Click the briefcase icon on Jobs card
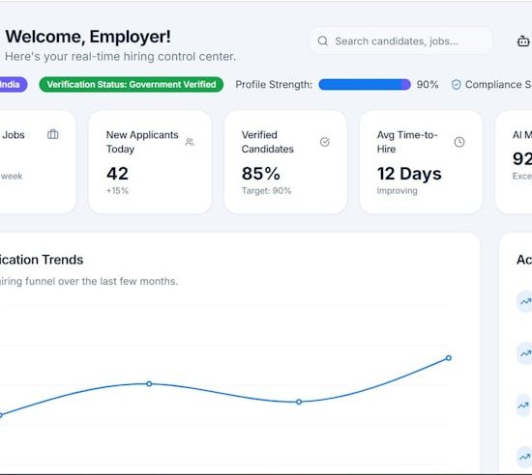The image size is (532, 475). [53, 134]
